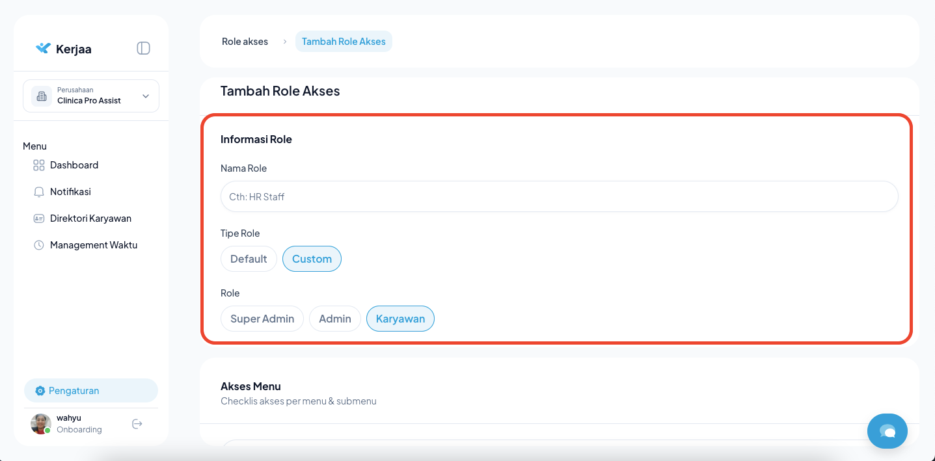Go to Role akses breadcrumb
This screenshot has width=935, height=461.
(x=245, y=42)
